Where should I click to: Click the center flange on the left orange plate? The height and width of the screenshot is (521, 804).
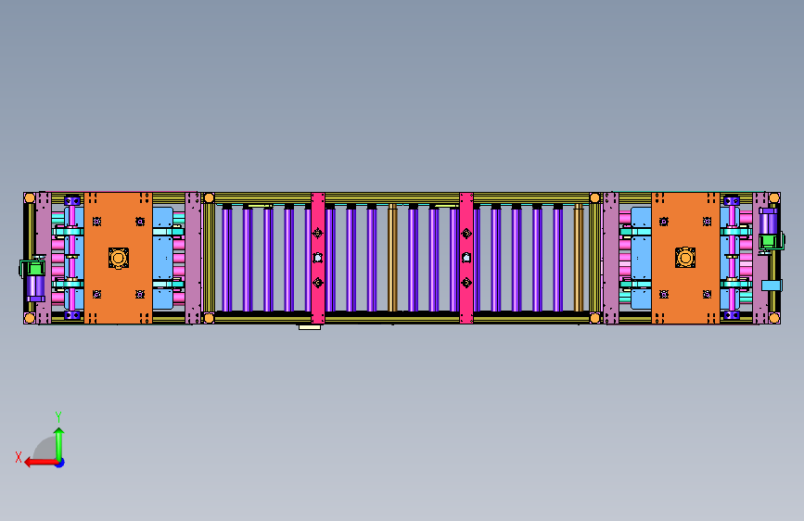119,258
